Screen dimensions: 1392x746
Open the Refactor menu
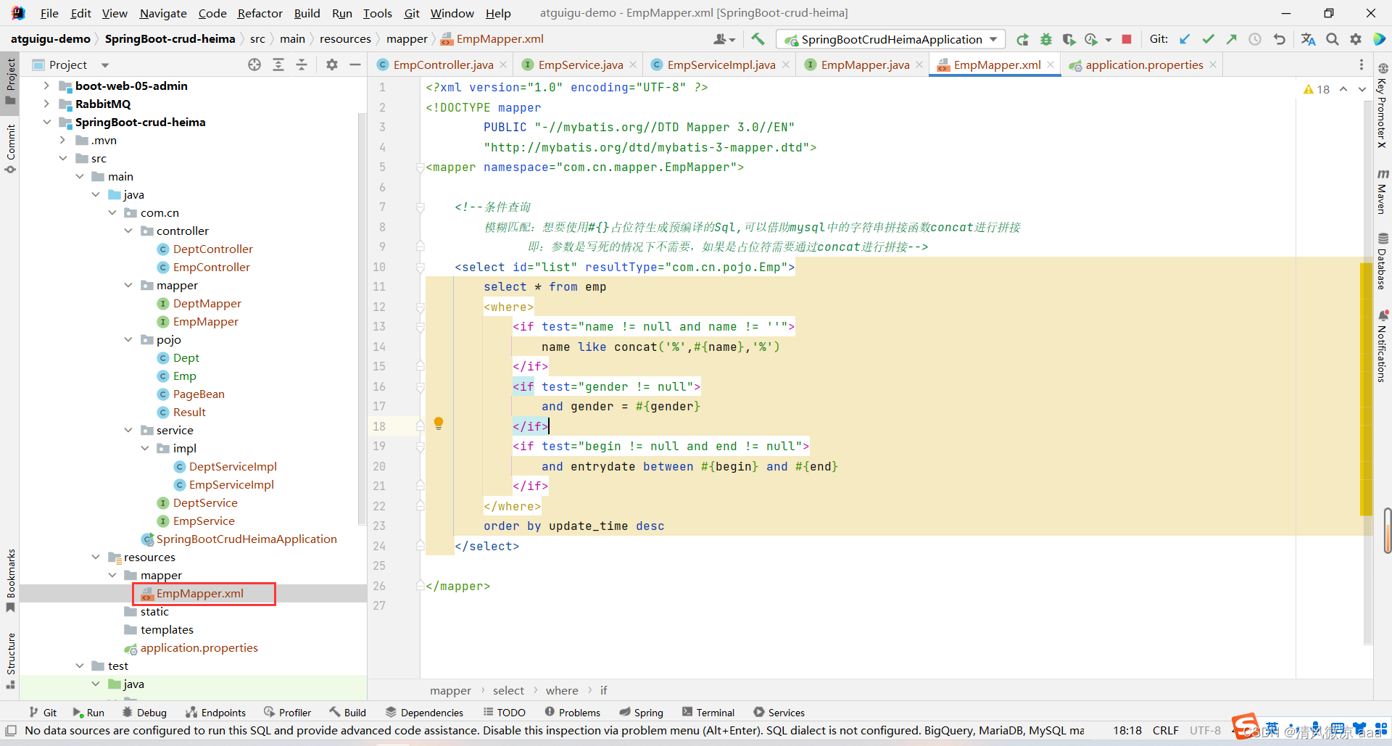pyautogui.click(x=260, y=13)
